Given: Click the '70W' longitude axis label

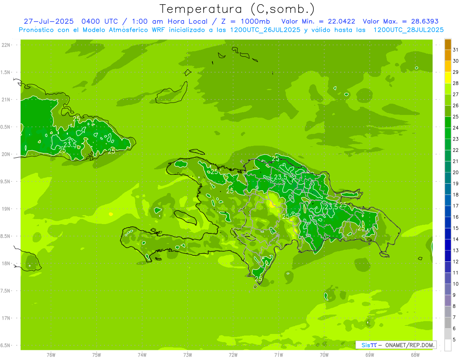Looking at the screenshot, I should point(324,355).
